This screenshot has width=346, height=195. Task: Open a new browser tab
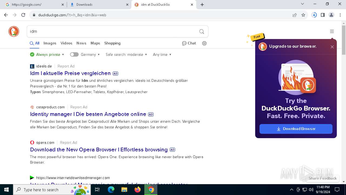click(202, 5)
